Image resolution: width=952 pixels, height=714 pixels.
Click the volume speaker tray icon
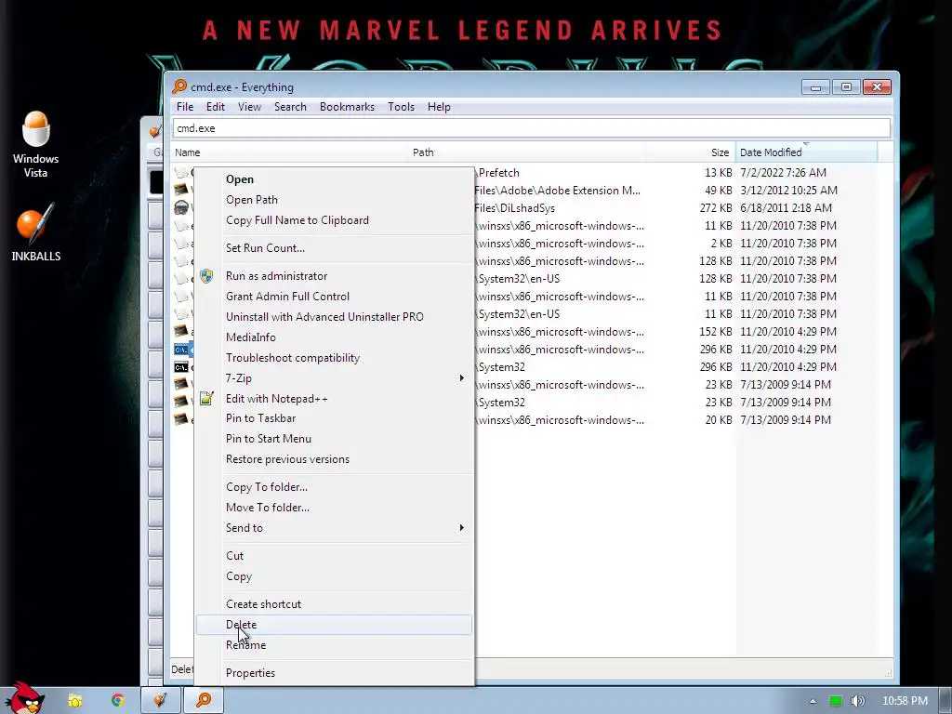coord(857,701)
